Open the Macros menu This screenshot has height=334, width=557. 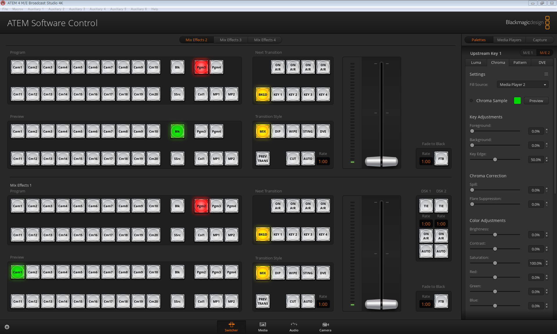pos(17,9)
